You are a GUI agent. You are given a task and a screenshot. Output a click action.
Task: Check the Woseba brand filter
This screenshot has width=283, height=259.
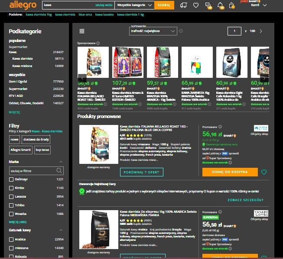[11, 214]
